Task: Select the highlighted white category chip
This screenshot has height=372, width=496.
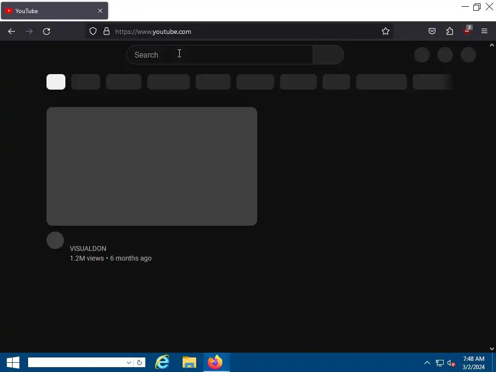Action: point(56,82)
